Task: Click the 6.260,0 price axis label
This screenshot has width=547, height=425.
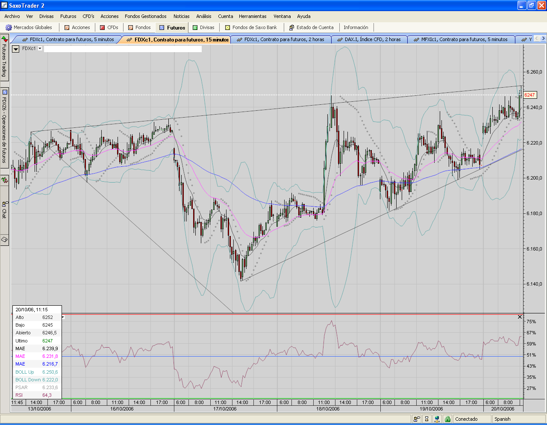Action: [x=535, y=72]
